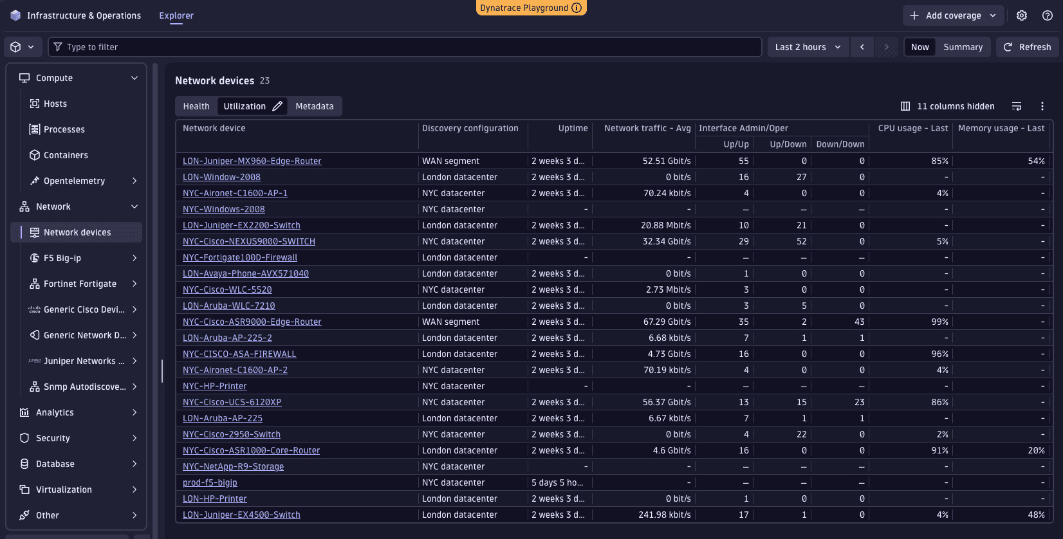1063x539 pixels.
Task: Open the table three-dot more menu
Action: [x=1042, y=106]
